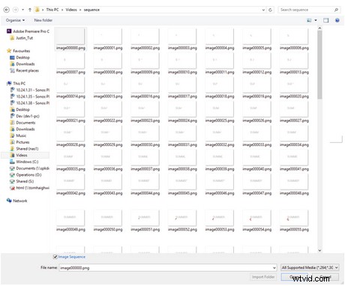Viewport: 345px width, 286px height.
Task: Open Documents folder under This PC
Action: 22,123
